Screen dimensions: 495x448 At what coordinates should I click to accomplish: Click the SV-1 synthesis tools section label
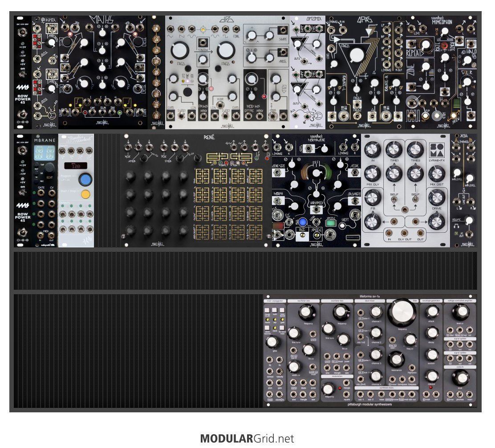coord(386,388)
